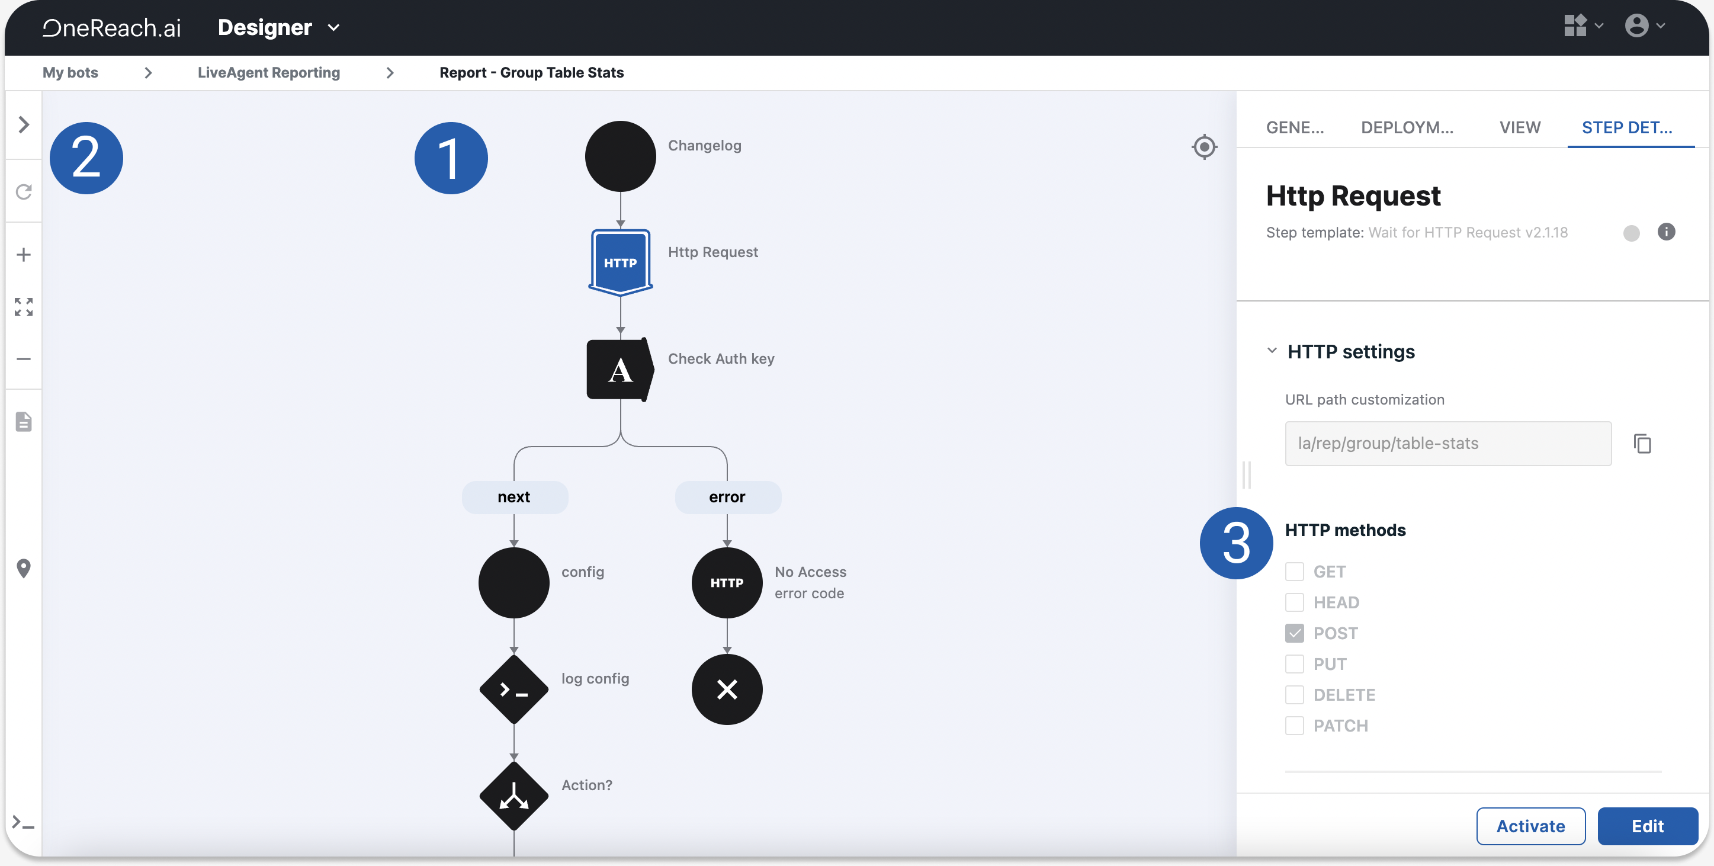Screen dimensions: 1714x866
Task: Click the recenter canvas target icon
Action: [x=1203, y=146]
